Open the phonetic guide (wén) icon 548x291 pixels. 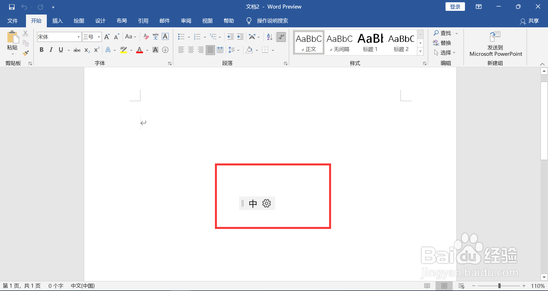pos(156,37)
